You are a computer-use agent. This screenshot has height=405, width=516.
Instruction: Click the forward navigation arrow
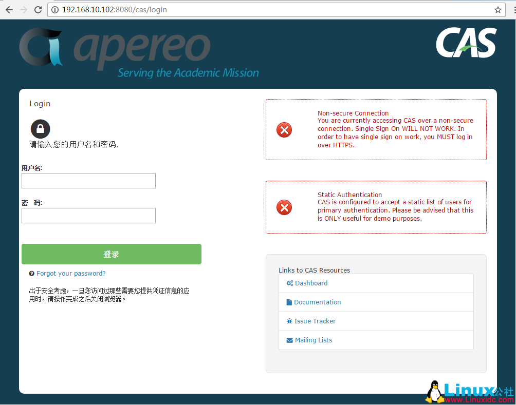[23, 9]
